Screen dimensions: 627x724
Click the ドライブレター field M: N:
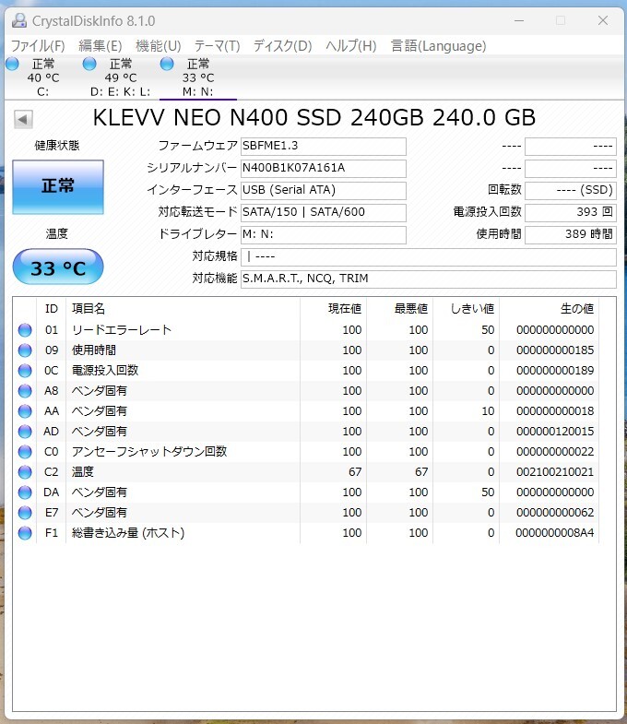tap(324, 235)
